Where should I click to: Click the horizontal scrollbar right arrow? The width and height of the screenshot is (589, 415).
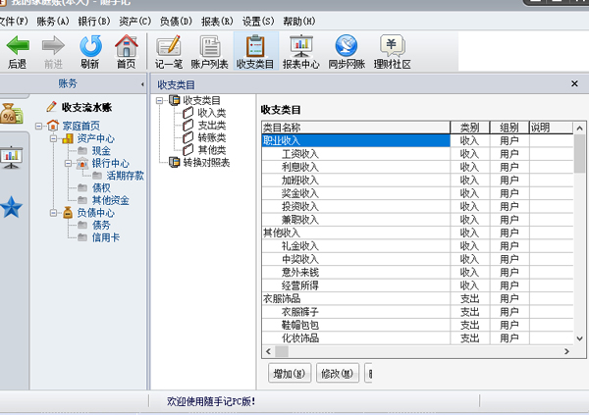[x=566, y=352]
